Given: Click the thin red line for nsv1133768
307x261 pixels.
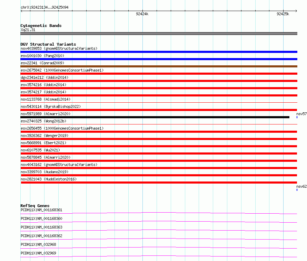Looking at the screenshot, I should click(159, 102).
